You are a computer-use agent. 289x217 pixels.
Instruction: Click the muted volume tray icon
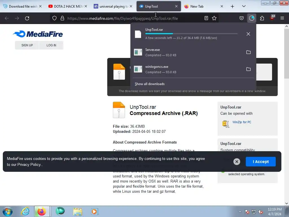pos(260,212)
